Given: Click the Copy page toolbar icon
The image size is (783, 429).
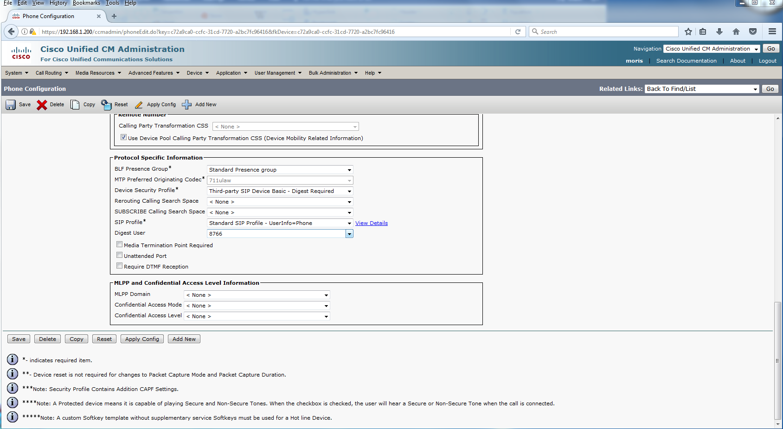Looking at the screenshot, I should pos(75,105).
